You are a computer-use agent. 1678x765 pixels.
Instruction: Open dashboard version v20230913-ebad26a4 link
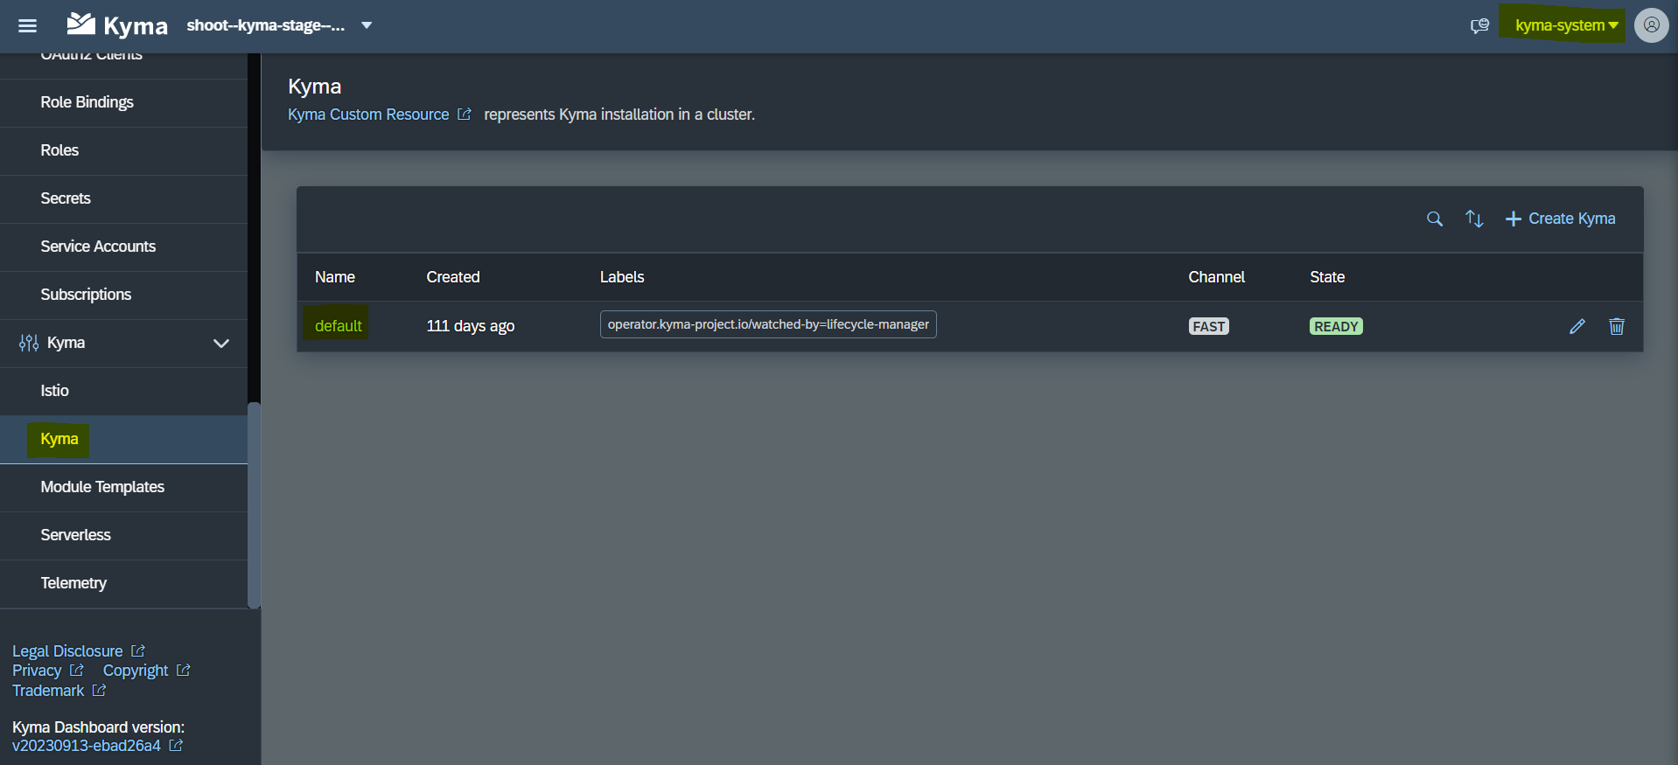click(97, 746)
